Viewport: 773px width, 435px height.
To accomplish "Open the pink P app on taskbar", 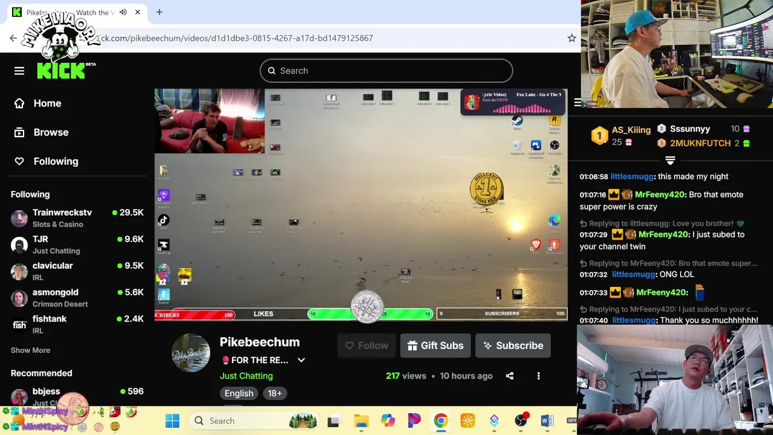I will click(x=414, y=420).
